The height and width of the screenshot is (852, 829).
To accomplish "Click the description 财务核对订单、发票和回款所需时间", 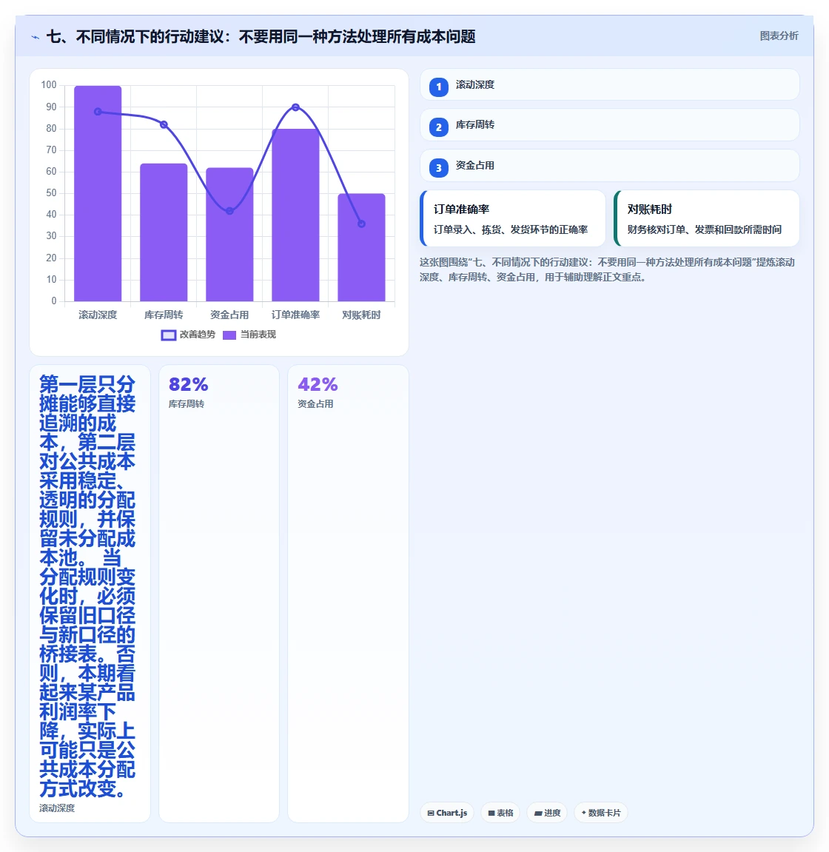I will pyautogui.click(x=705, y=230).
